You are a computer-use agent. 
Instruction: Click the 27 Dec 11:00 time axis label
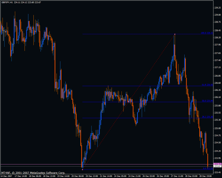[177, 176]
